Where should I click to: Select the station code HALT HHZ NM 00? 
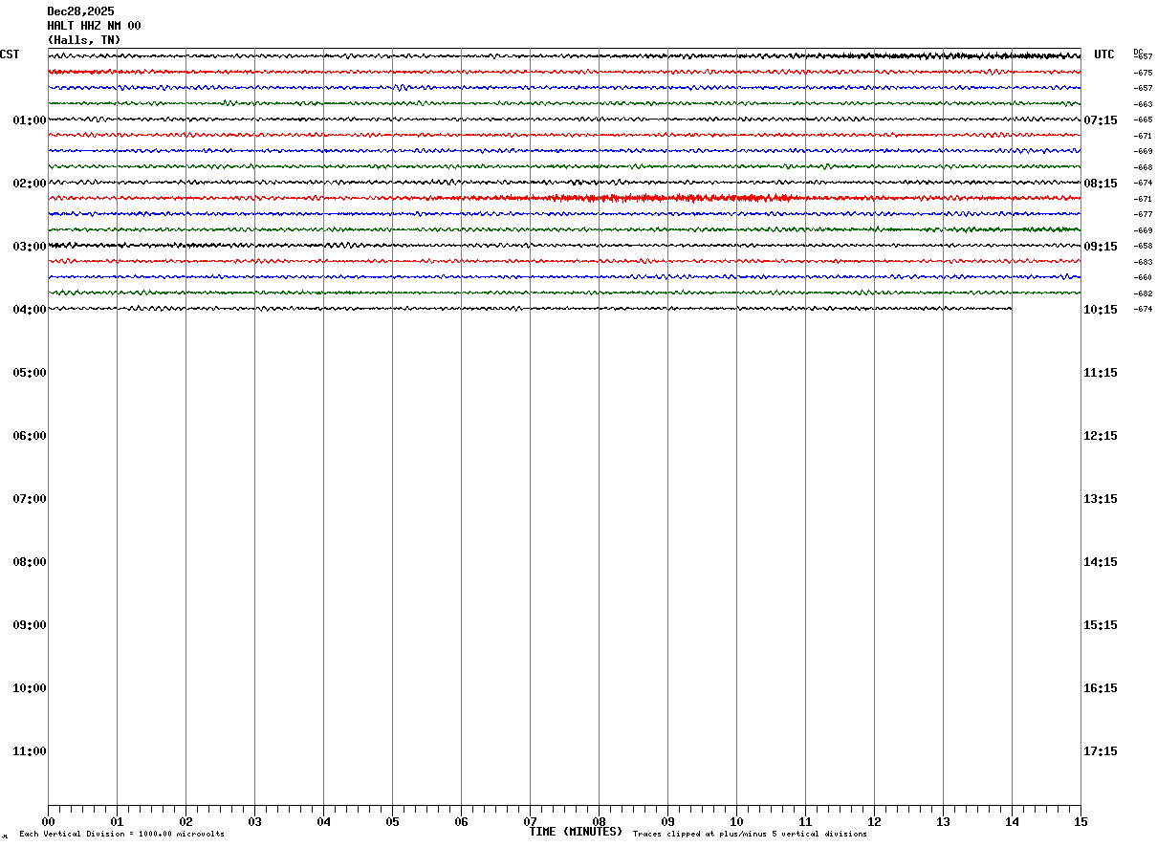[x=94, y=26]
